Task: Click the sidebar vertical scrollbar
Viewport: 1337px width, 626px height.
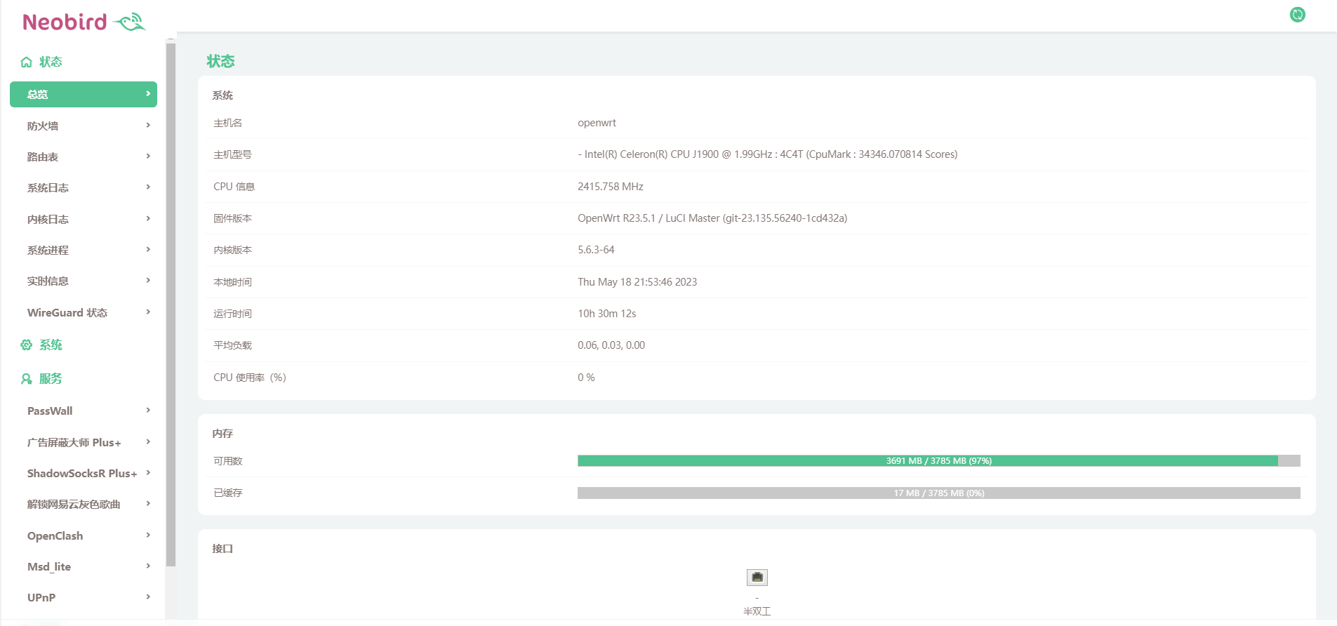Action: coord(171,305)
